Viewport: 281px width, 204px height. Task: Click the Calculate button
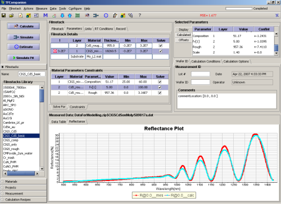[x=24, y=26]
